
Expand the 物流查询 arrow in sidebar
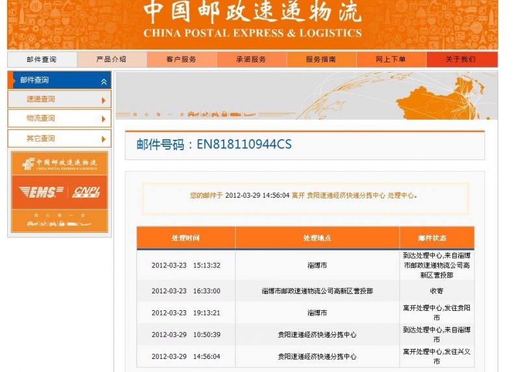point(103,119)
